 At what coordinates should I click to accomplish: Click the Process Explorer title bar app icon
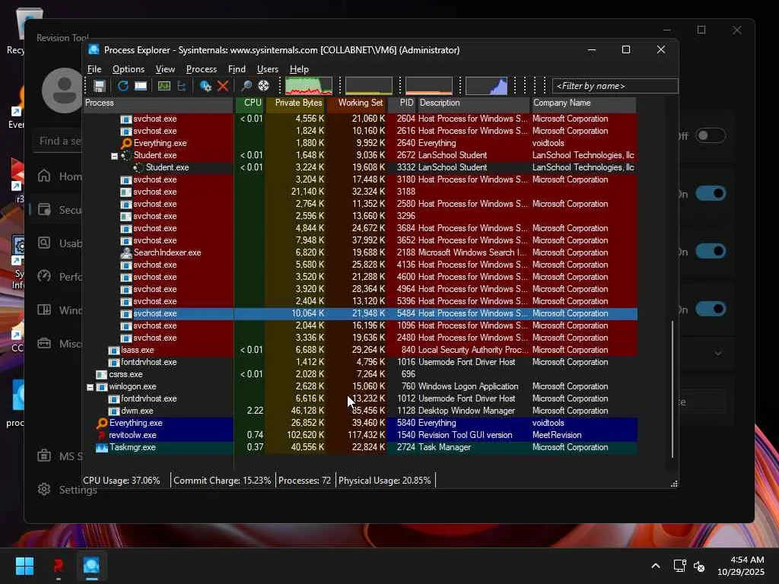94,49
